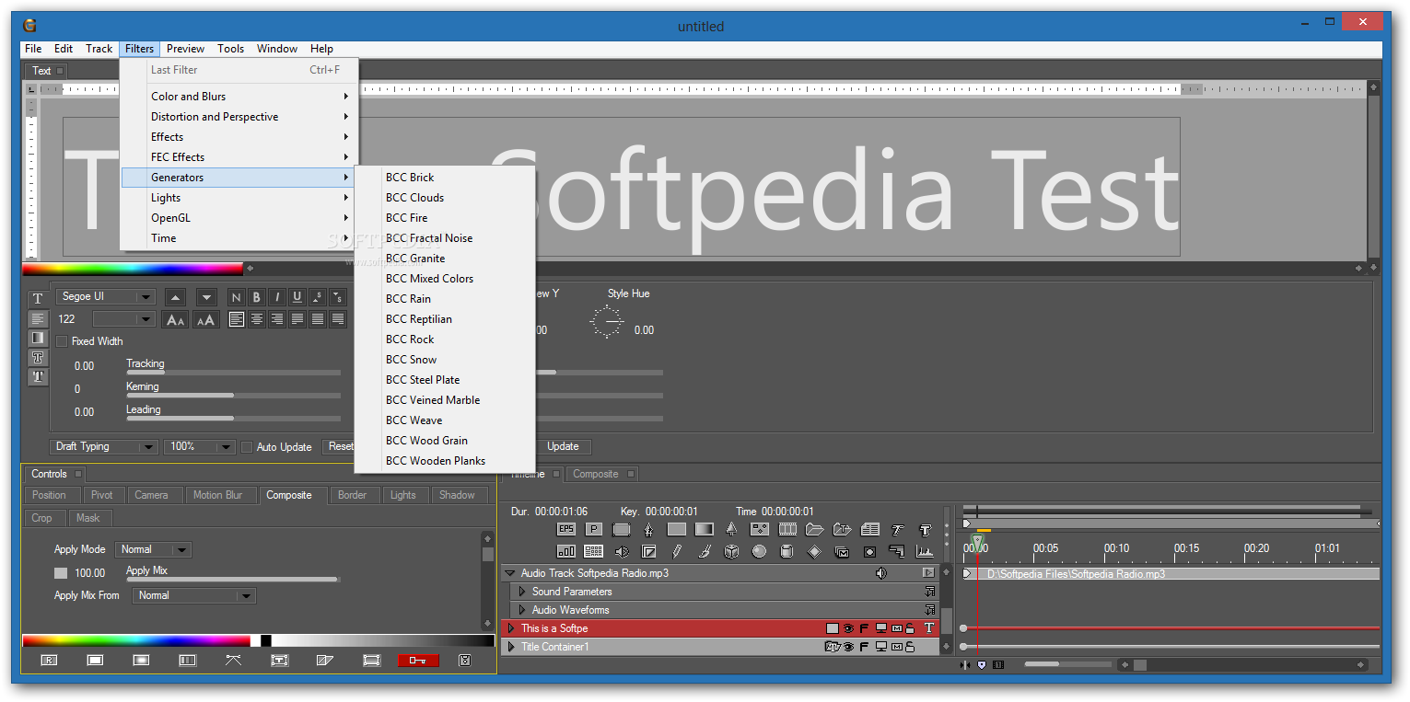This screenshot has width=1410, height=702.
Task: Click the Normal N style button
Action: (236, 296)
